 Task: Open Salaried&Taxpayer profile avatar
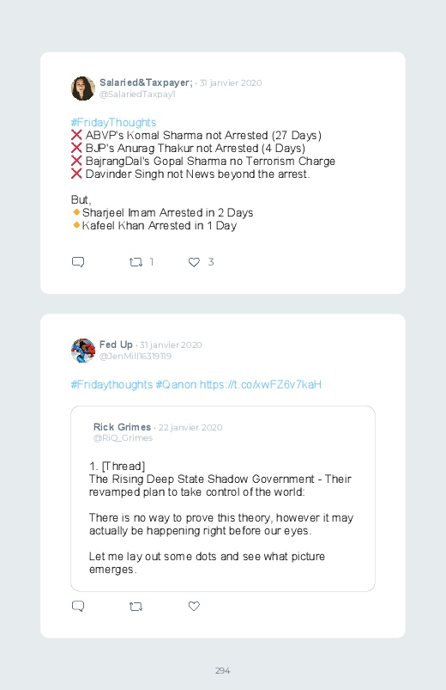pyautogui.click(x=83, y=88)
